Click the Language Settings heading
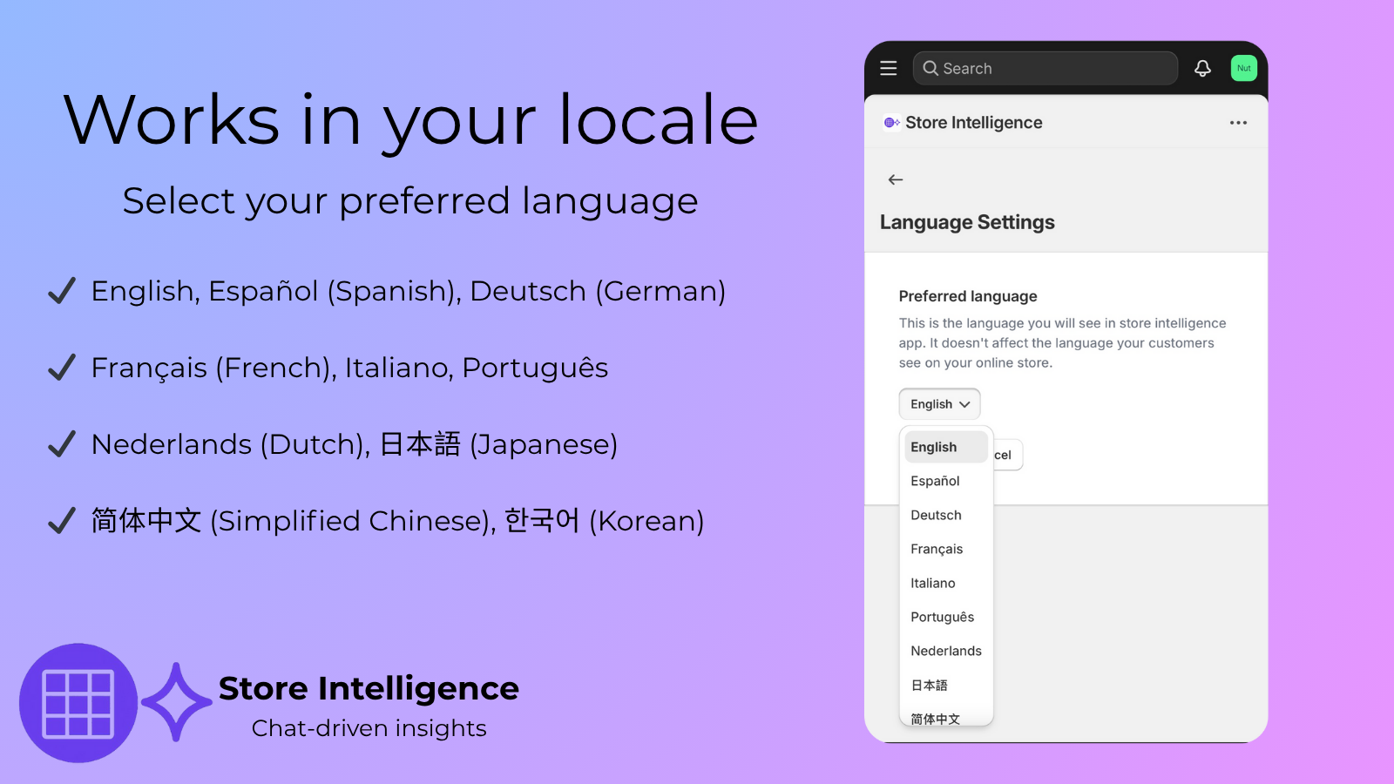1394x784 pixels. pos(967,222)
